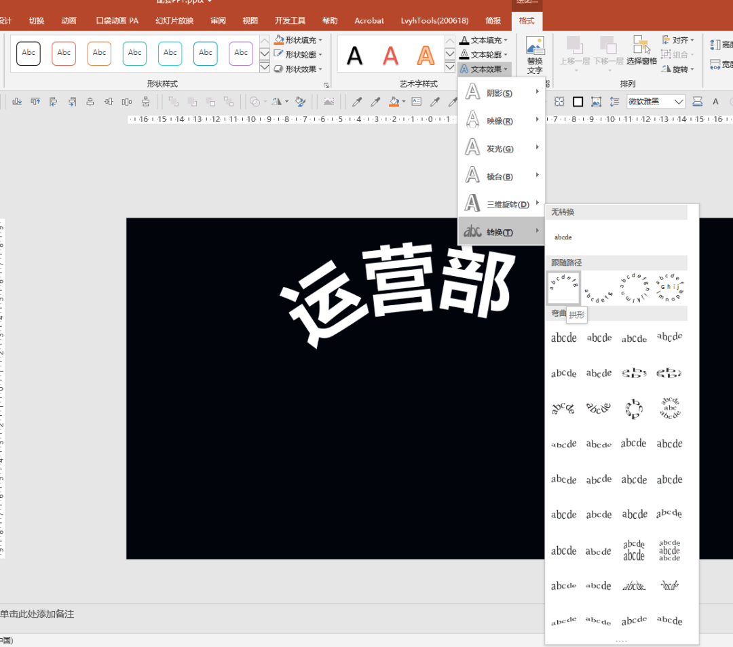Apply the orange outline Abc shape style
This screenshot has width=733, height=647.
pyautogui.click(x=99, y=53)
